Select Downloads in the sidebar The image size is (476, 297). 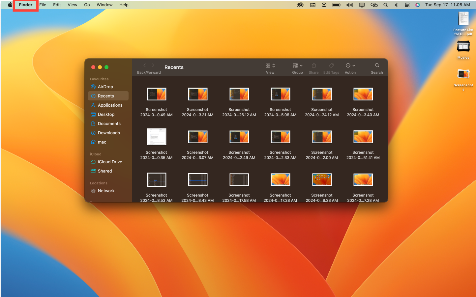click(x=109, y=133)
